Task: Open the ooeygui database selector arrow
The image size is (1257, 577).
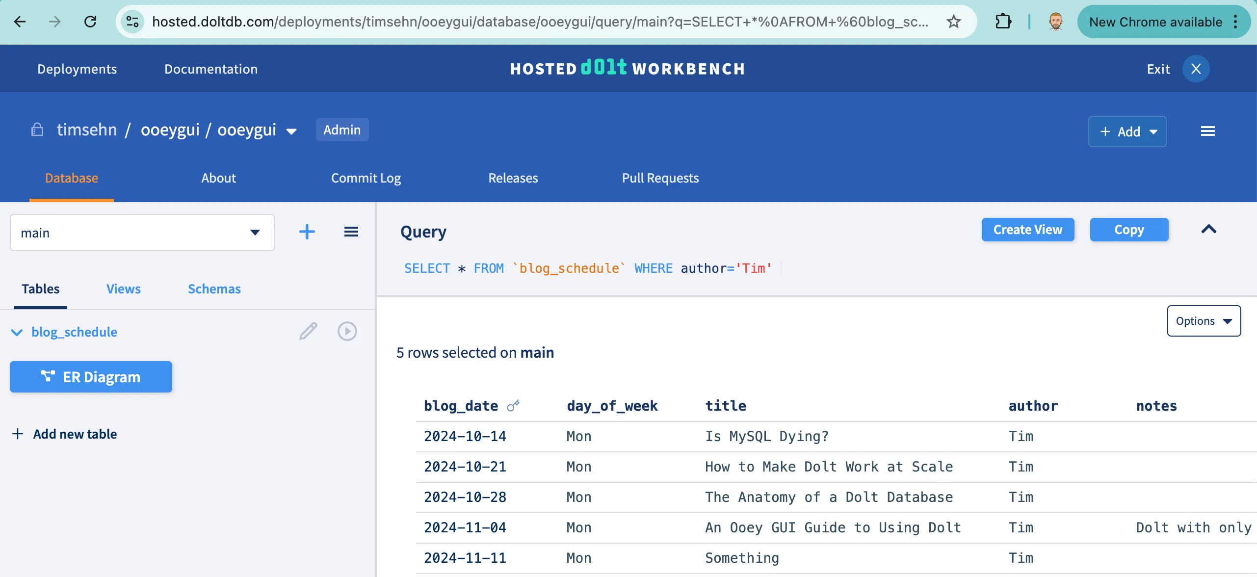Action: [291, 131]
